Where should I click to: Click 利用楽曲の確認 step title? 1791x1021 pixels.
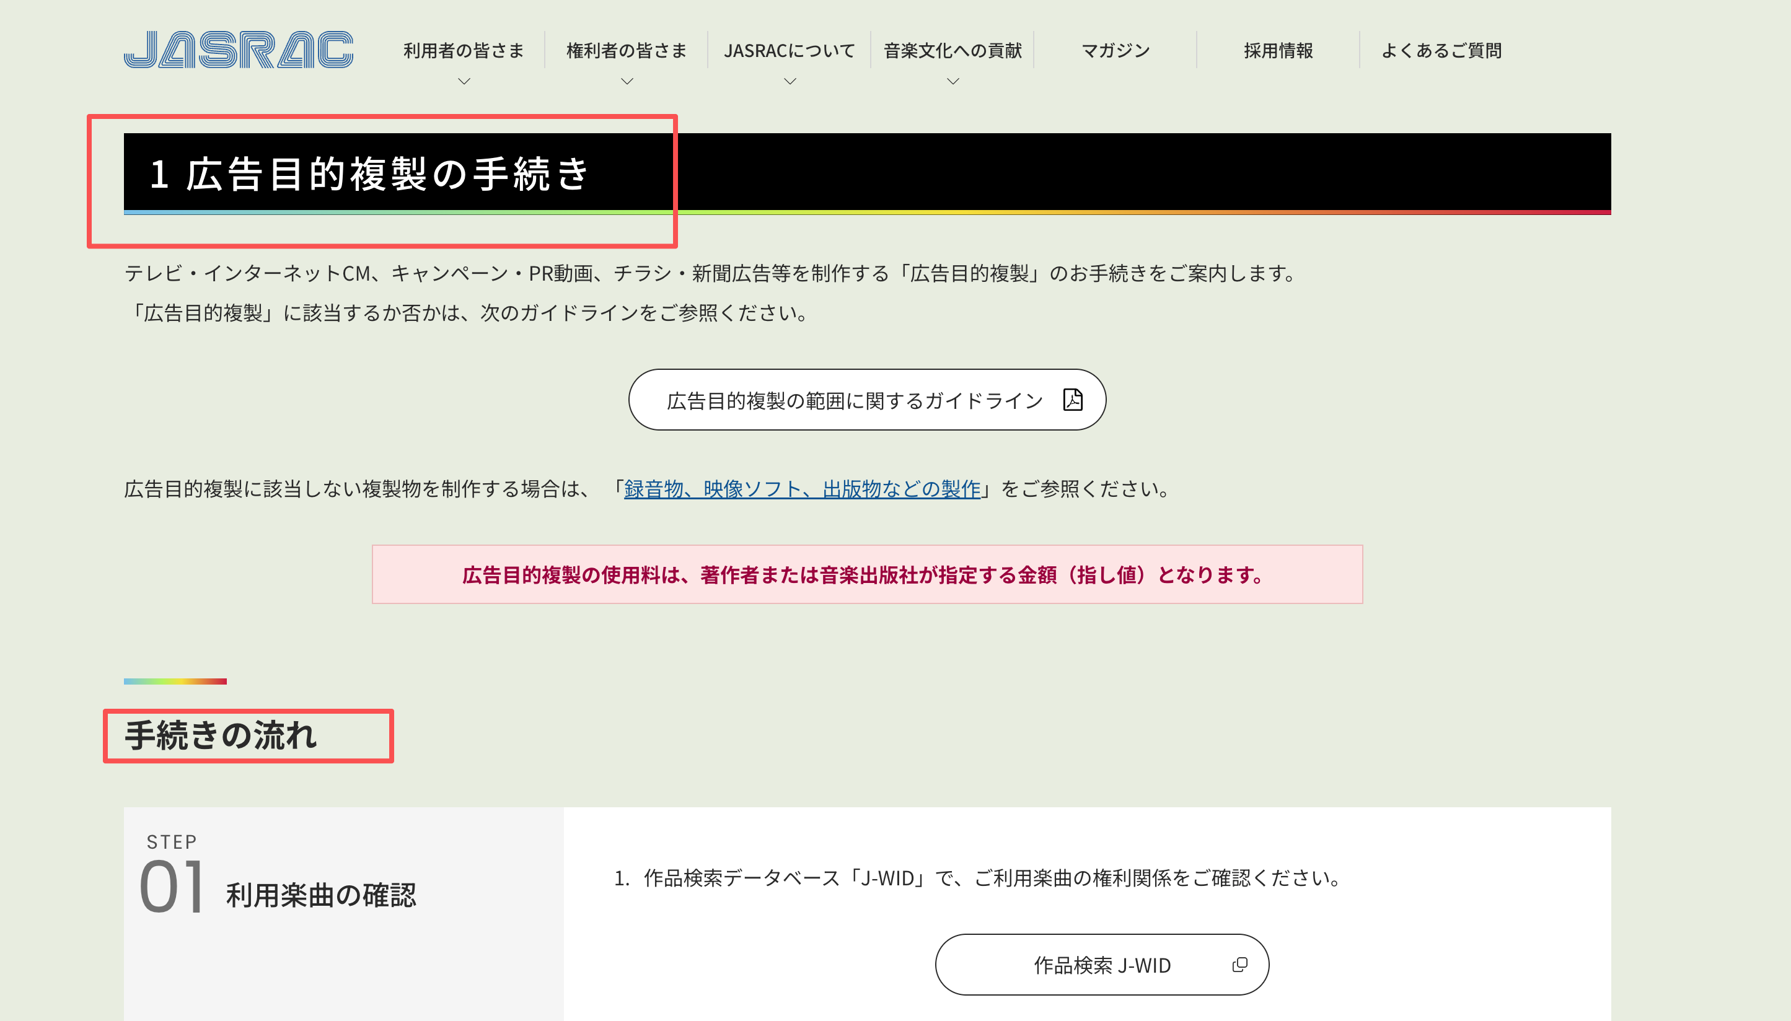(x=321, y=895)
